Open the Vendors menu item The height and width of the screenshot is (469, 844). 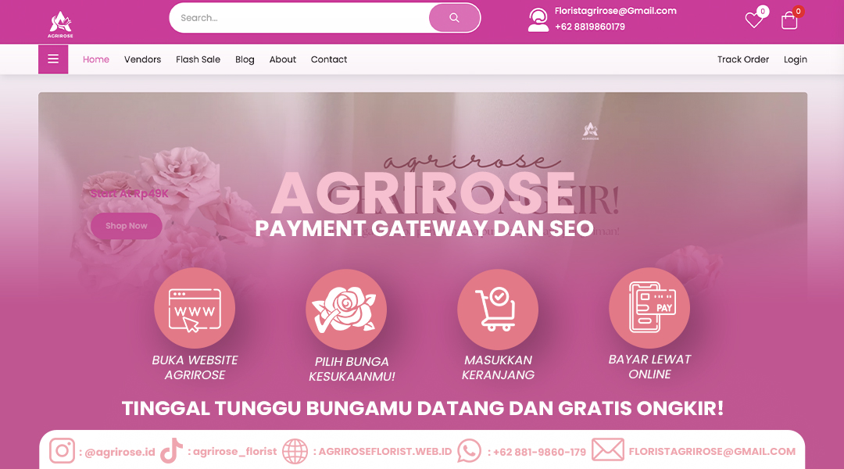(x=143, y=59)
